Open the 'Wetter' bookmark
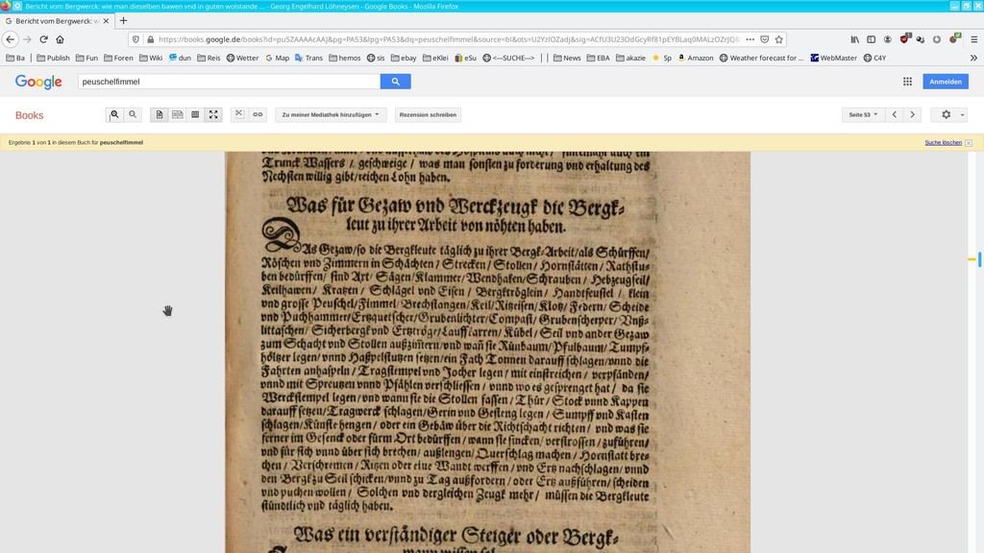The image size is (984, 553). click(x=242, y=58)
